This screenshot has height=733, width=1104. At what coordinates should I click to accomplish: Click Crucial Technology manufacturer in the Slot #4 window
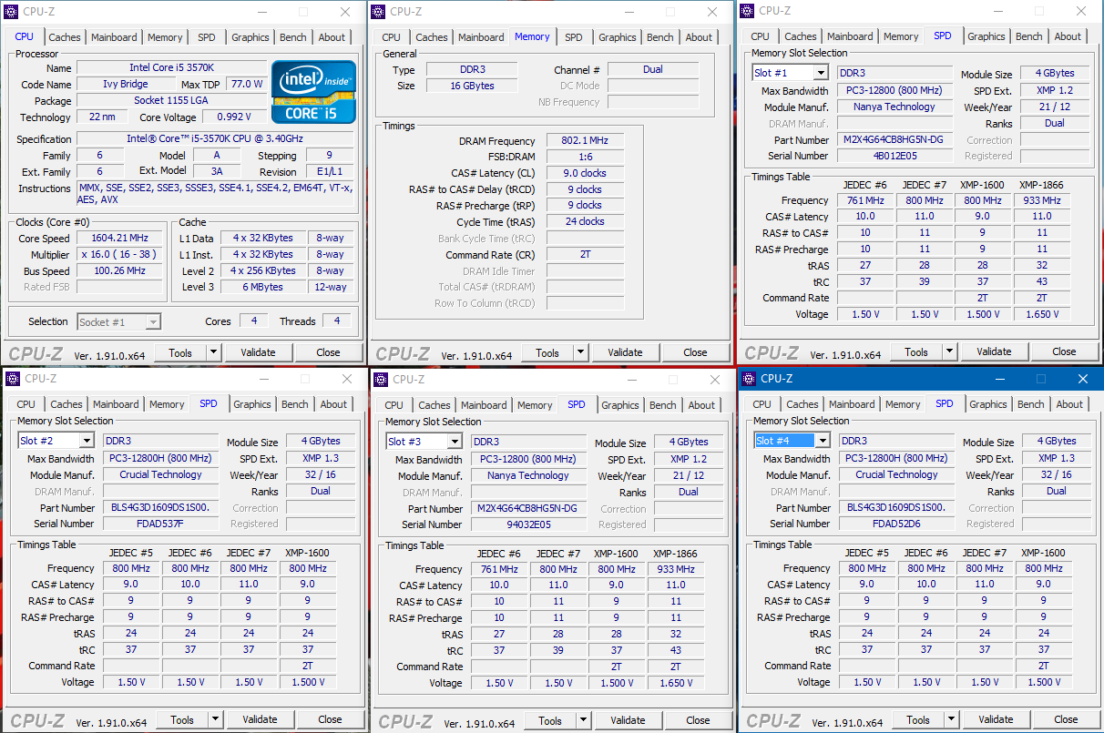(x=896, y=474)
